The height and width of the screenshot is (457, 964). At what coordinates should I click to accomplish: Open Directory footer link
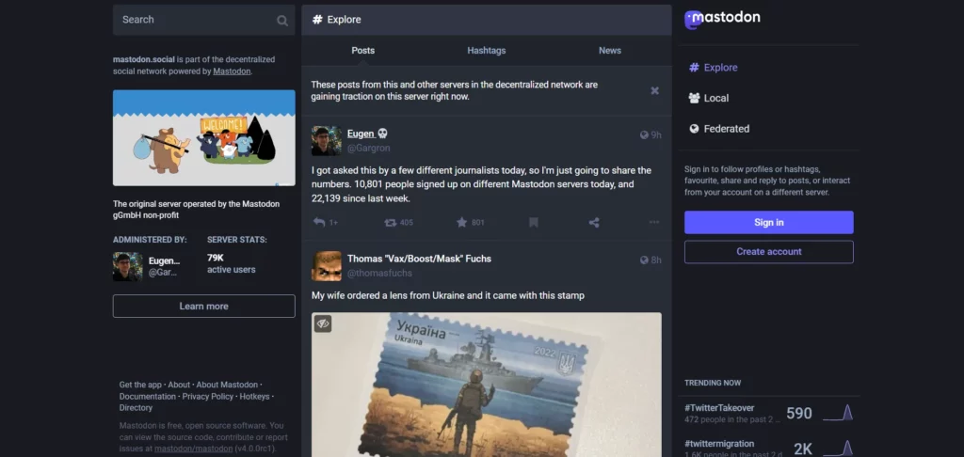point(136,408)
